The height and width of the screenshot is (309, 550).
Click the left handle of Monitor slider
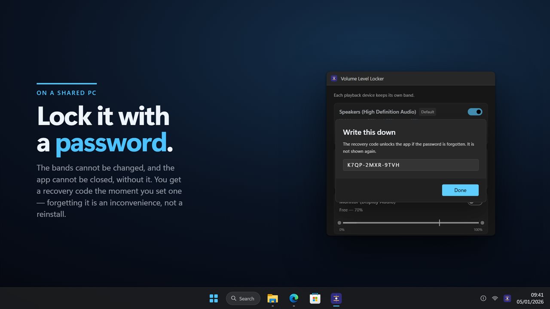tap(339, 223)
